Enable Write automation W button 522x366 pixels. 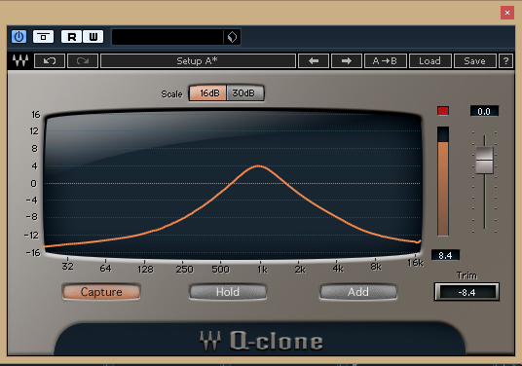pos(93,37)
